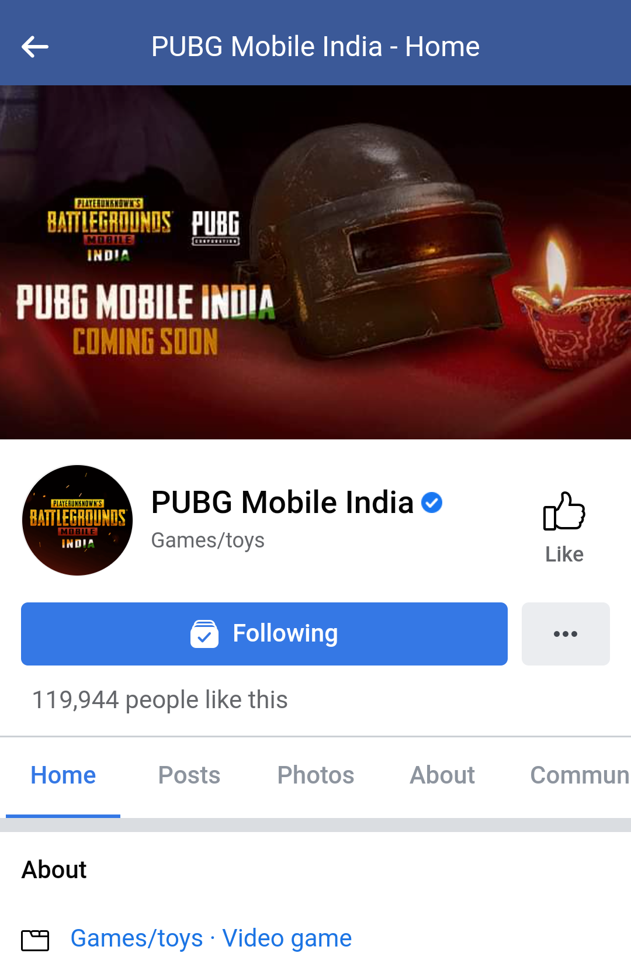Viewport: 631px width, 967px height.
Task: Open the PUBG Mobile India profile picture
Action: point(77,520)
